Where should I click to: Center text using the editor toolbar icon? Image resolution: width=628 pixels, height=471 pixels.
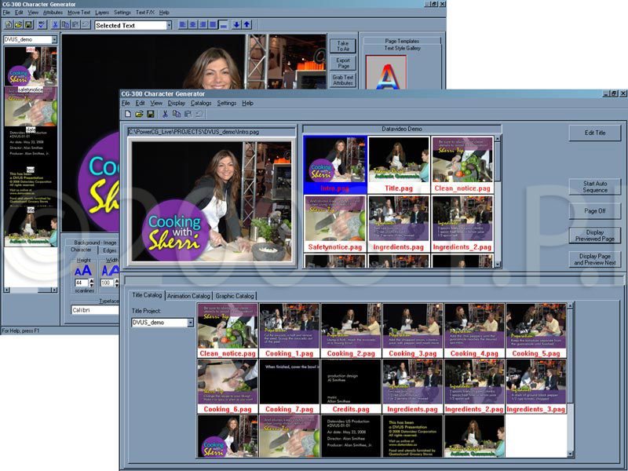(192, 25)
